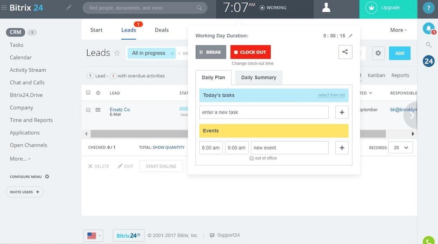Screen dimensions: 438x244
Task: Switch to the Deals tab
Action: tap(162, 30)
